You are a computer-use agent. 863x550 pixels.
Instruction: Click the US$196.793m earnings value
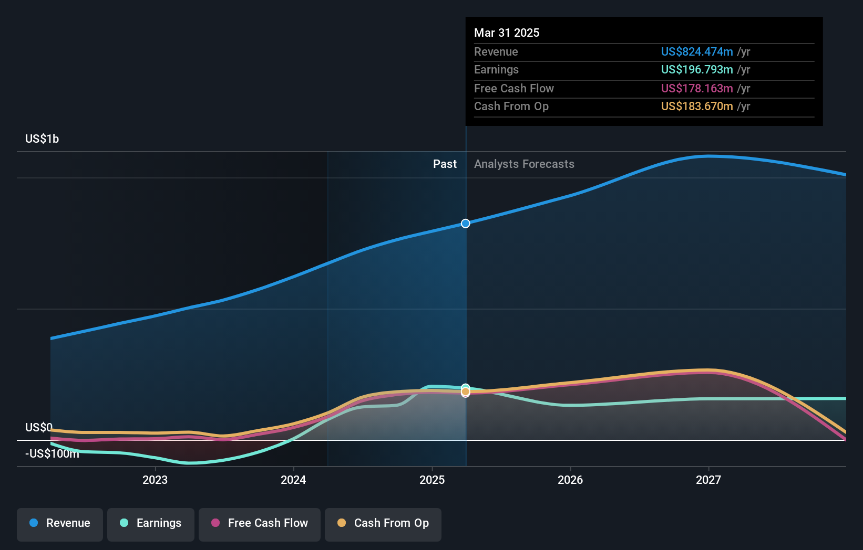pyautogui.click(x=697, y=69)
